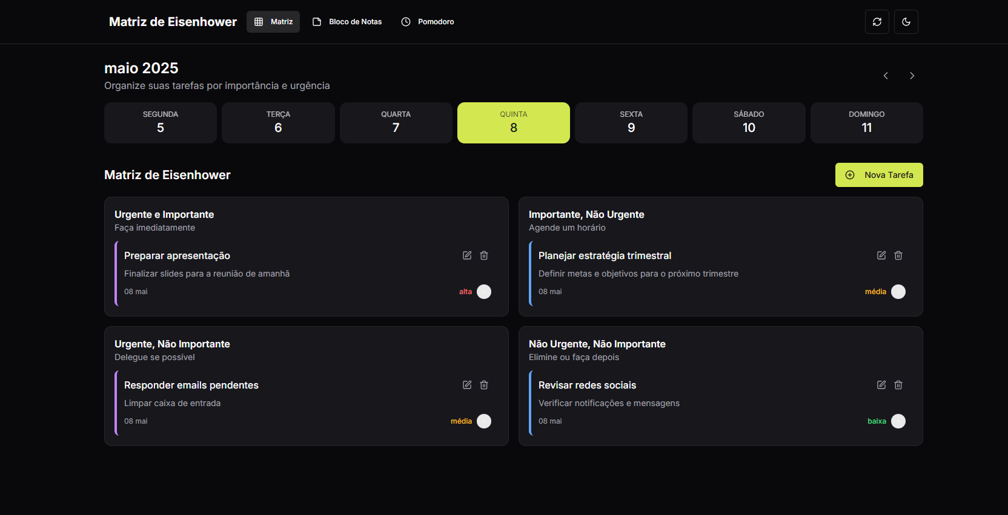Select Quinta 8 in the week bar
This screenshot has width=1008, height=515.
point(514,123)
